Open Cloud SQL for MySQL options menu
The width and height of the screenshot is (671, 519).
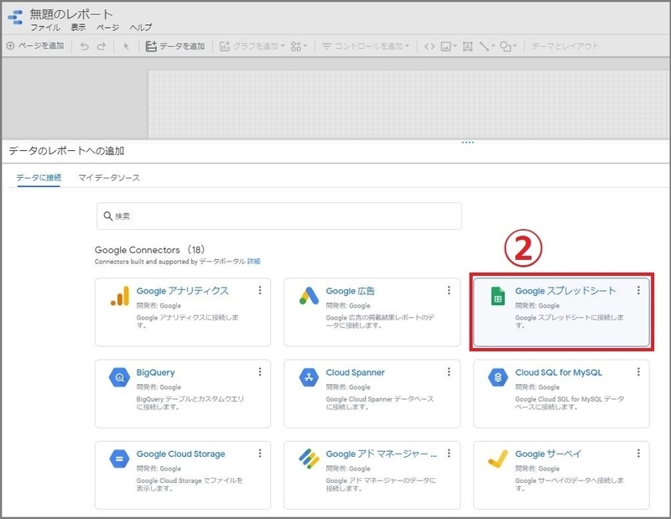[638, 372]
